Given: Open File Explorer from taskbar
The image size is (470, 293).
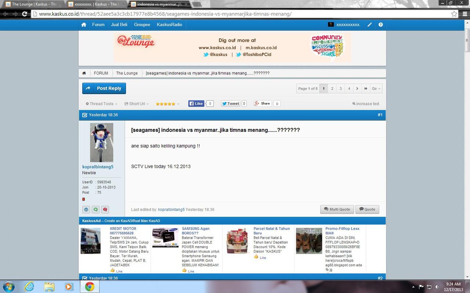Looking at the screenshot, I should pyautogui.click(x=49, y=286).
